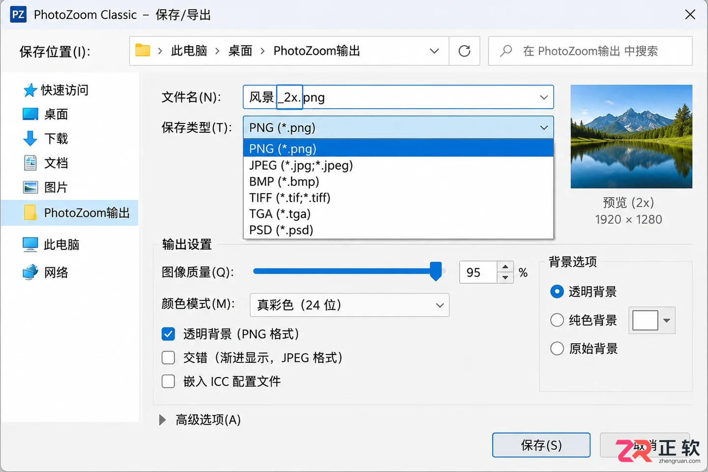Click the folder icon in the path bar

click(143, 50)
